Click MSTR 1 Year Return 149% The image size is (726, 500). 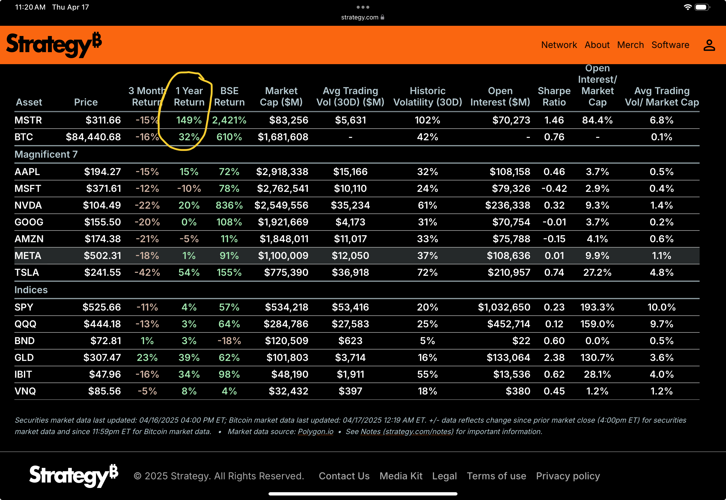[189, 120]
